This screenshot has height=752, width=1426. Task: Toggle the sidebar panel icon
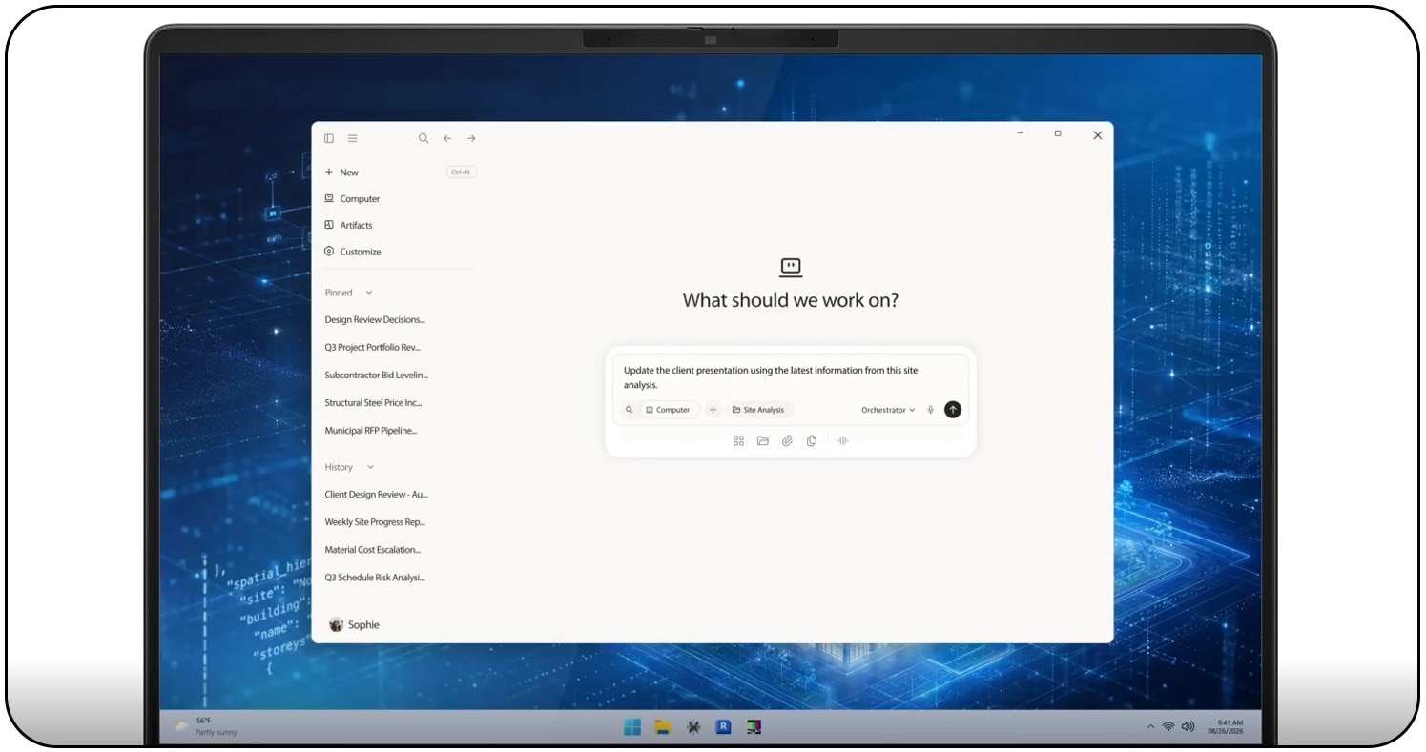tap(329, 138)
